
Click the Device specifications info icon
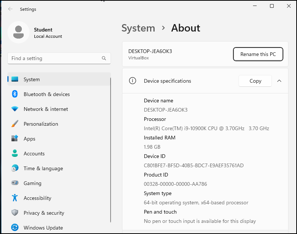[132, 81]
